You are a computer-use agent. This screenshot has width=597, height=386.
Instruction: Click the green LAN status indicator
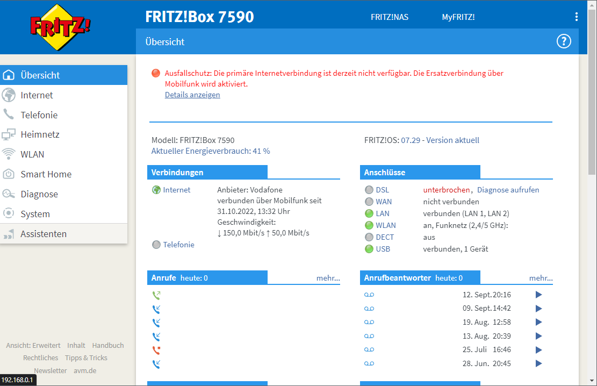(369, 213)
